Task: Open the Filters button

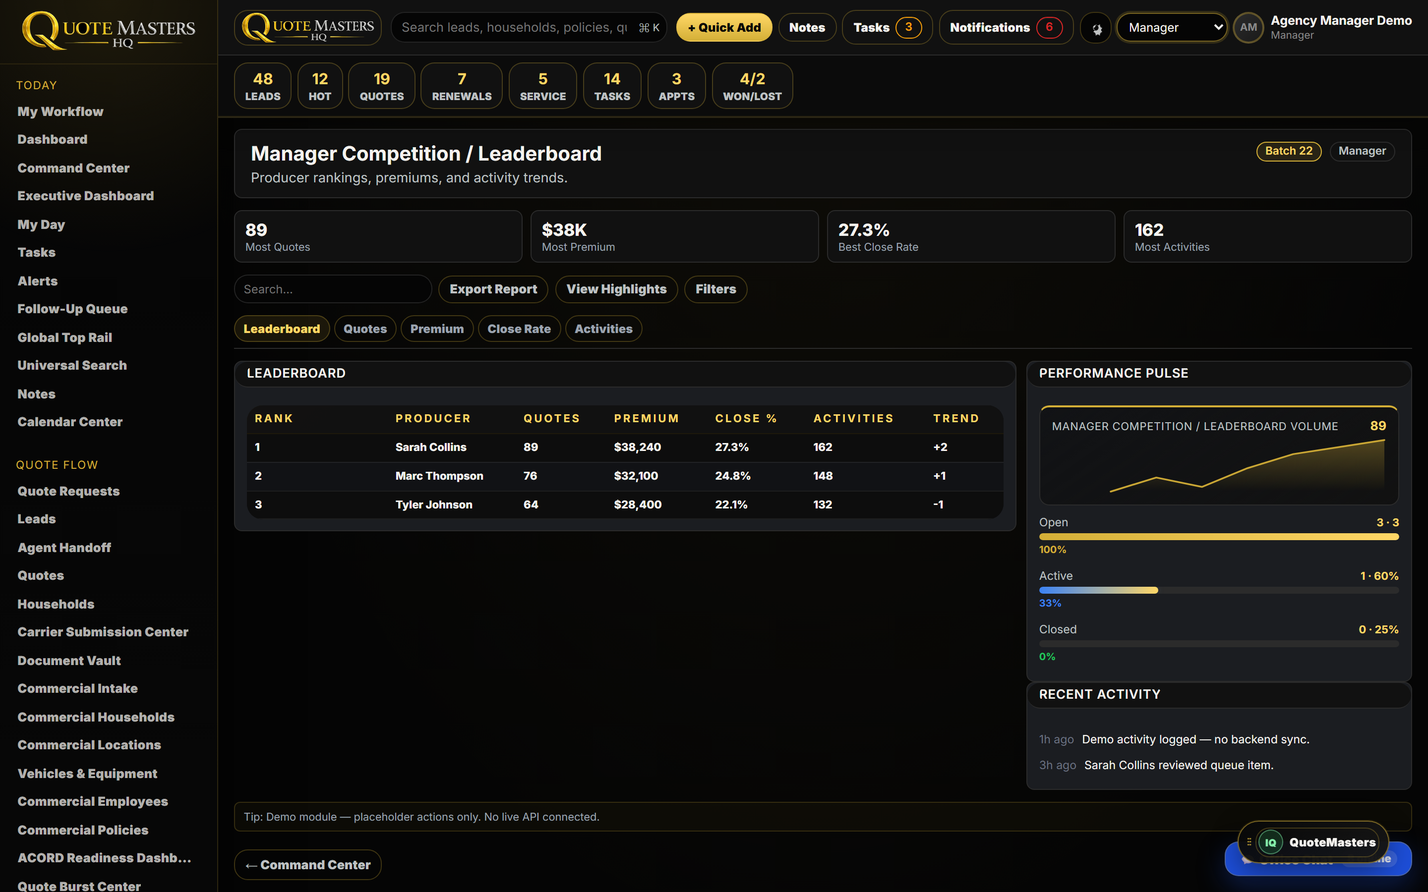Action: [x=715, y=289]
